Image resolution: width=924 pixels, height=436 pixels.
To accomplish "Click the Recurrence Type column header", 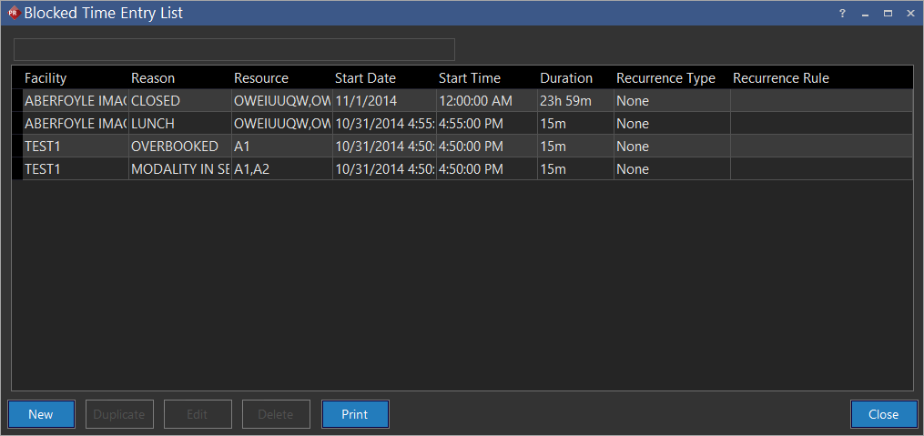I will coord(665,78).
